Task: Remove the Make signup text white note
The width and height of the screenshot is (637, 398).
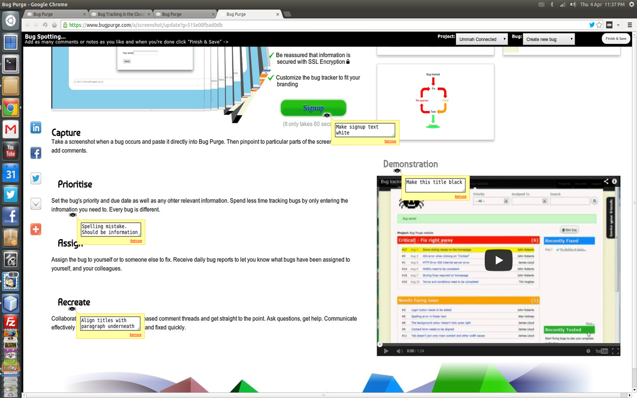Action: pyautogui.click(x=391, y=141)
